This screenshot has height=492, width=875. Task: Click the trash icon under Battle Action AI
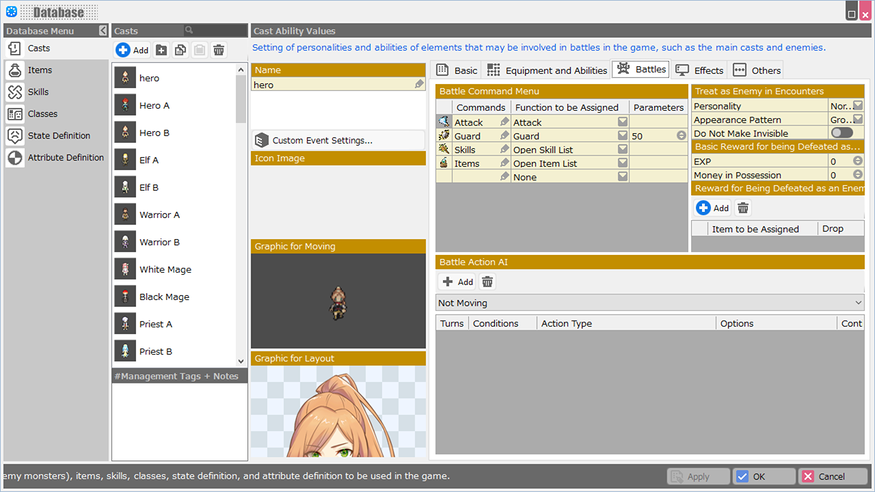click(x=487, y=282)
